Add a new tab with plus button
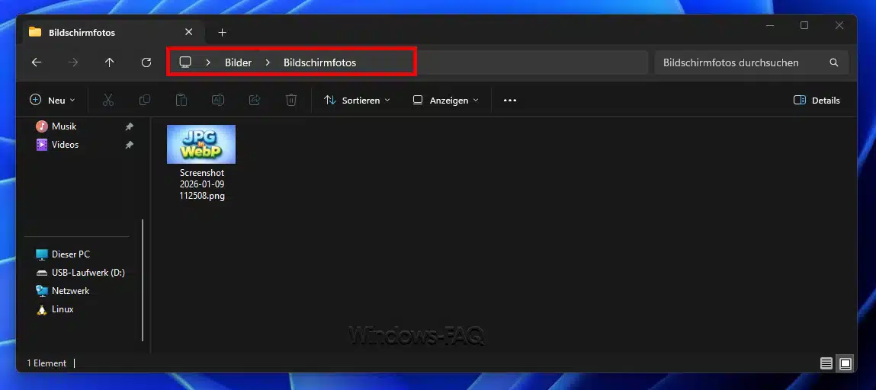The image size is (876, 390). coord(222,32)
